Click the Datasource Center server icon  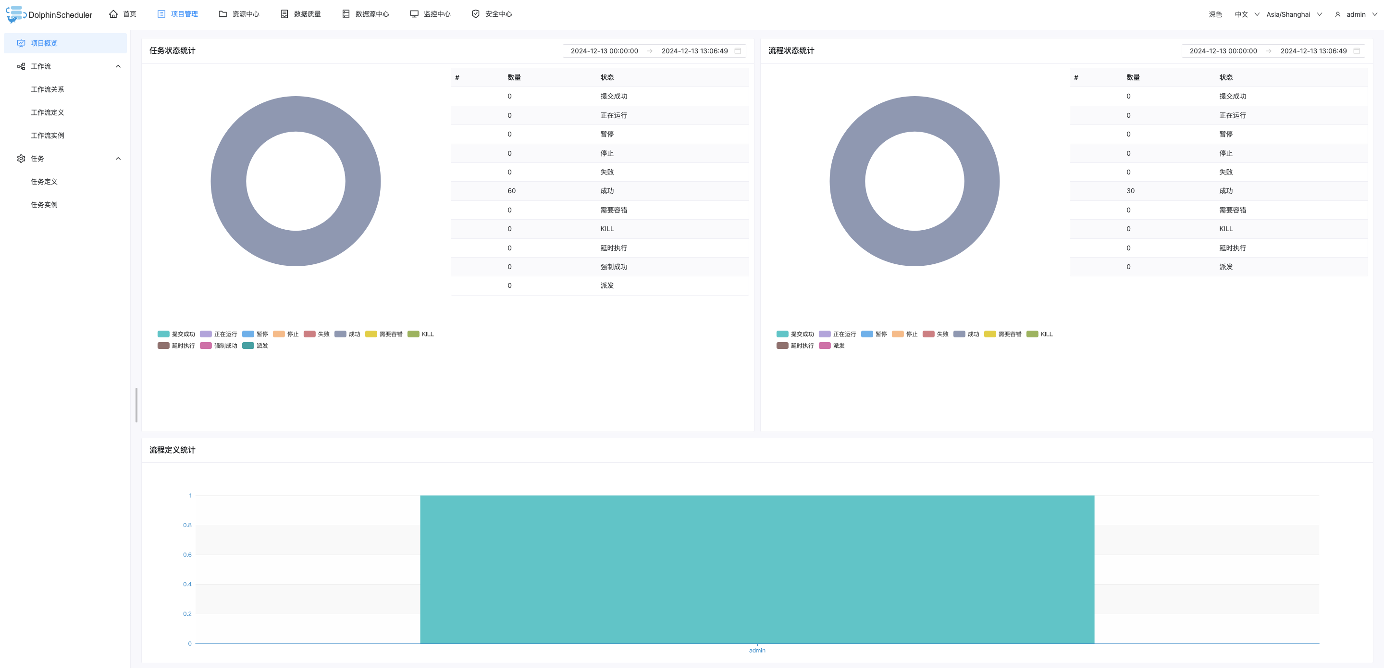(x=346, y=14)
